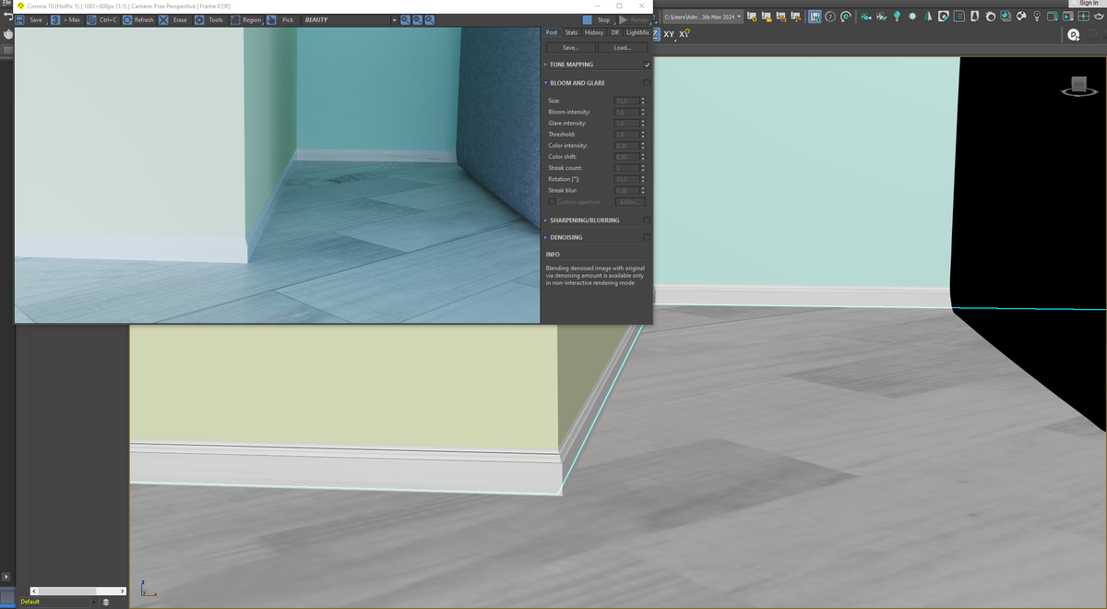Click the Rotation stepper arrows

[x=643, y=179]
